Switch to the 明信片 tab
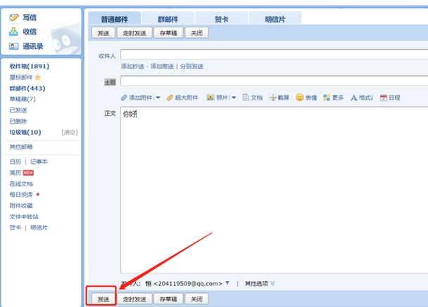The width and height of the screenshot is (428, 307). click(275, 19)
